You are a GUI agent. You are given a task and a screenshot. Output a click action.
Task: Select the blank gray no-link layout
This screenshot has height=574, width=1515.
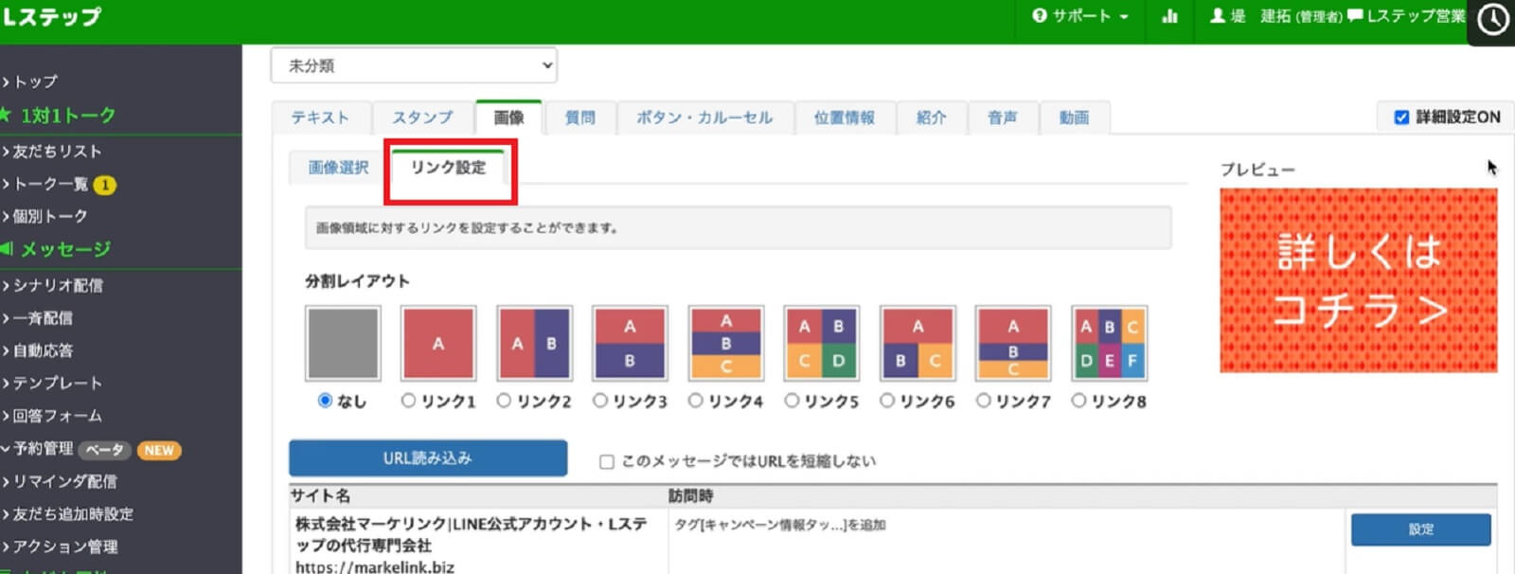pos(343,343)
